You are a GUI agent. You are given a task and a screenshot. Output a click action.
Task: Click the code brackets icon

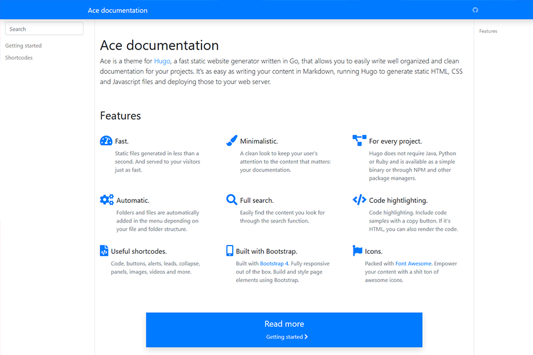click(x=359, y=200)
